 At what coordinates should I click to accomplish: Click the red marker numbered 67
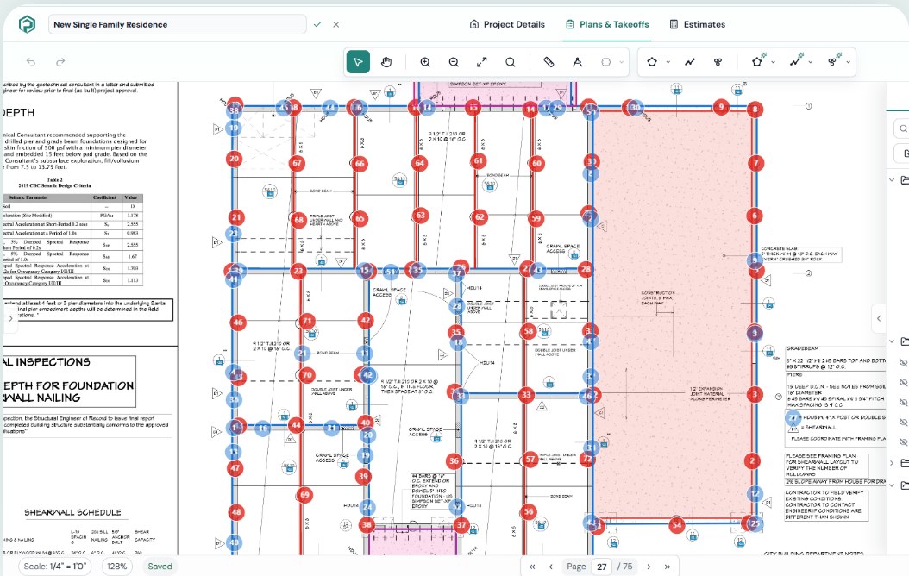point(297,163)
